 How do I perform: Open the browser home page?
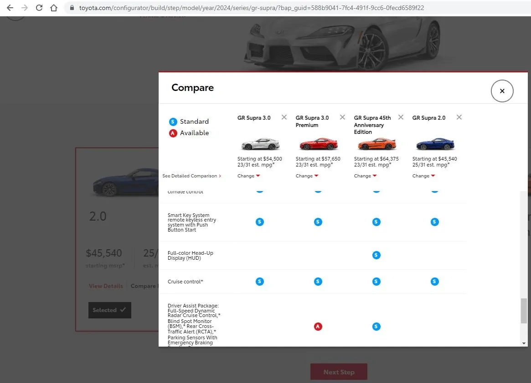point(53,8)
